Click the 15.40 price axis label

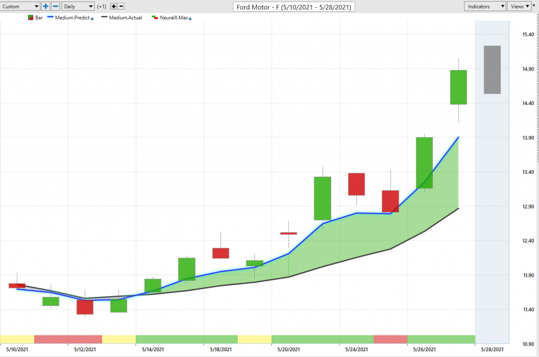(x=528, y=34)
